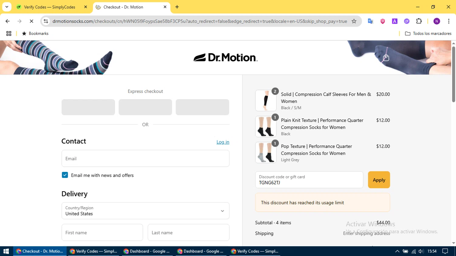Toggle Email me with news and offers

click(65, 175)
